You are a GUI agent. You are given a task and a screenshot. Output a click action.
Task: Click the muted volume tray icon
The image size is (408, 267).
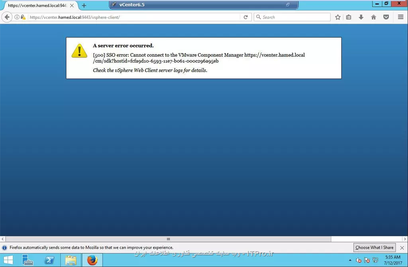pos(359,260)
